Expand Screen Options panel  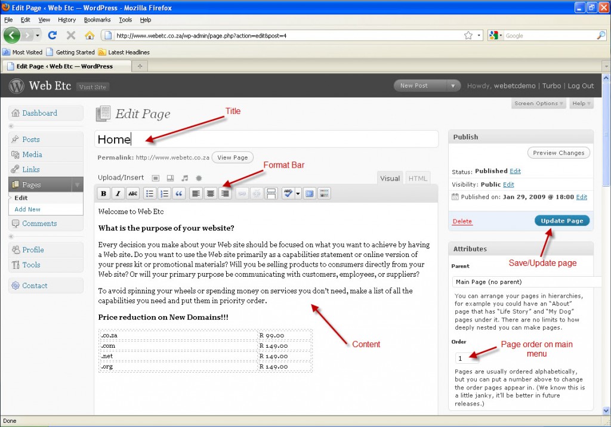[x=539, y=103]
